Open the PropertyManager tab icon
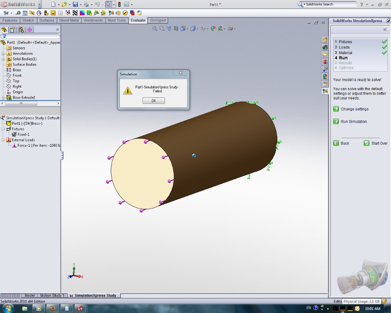The height and width of the screenshot is (313, 391). pos(13,29)
